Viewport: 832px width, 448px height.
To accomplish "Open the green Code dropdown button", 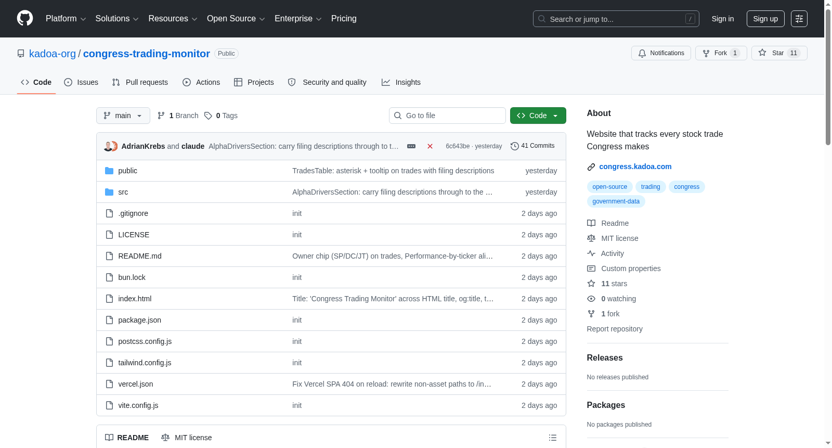I will [x=538, y=116].
